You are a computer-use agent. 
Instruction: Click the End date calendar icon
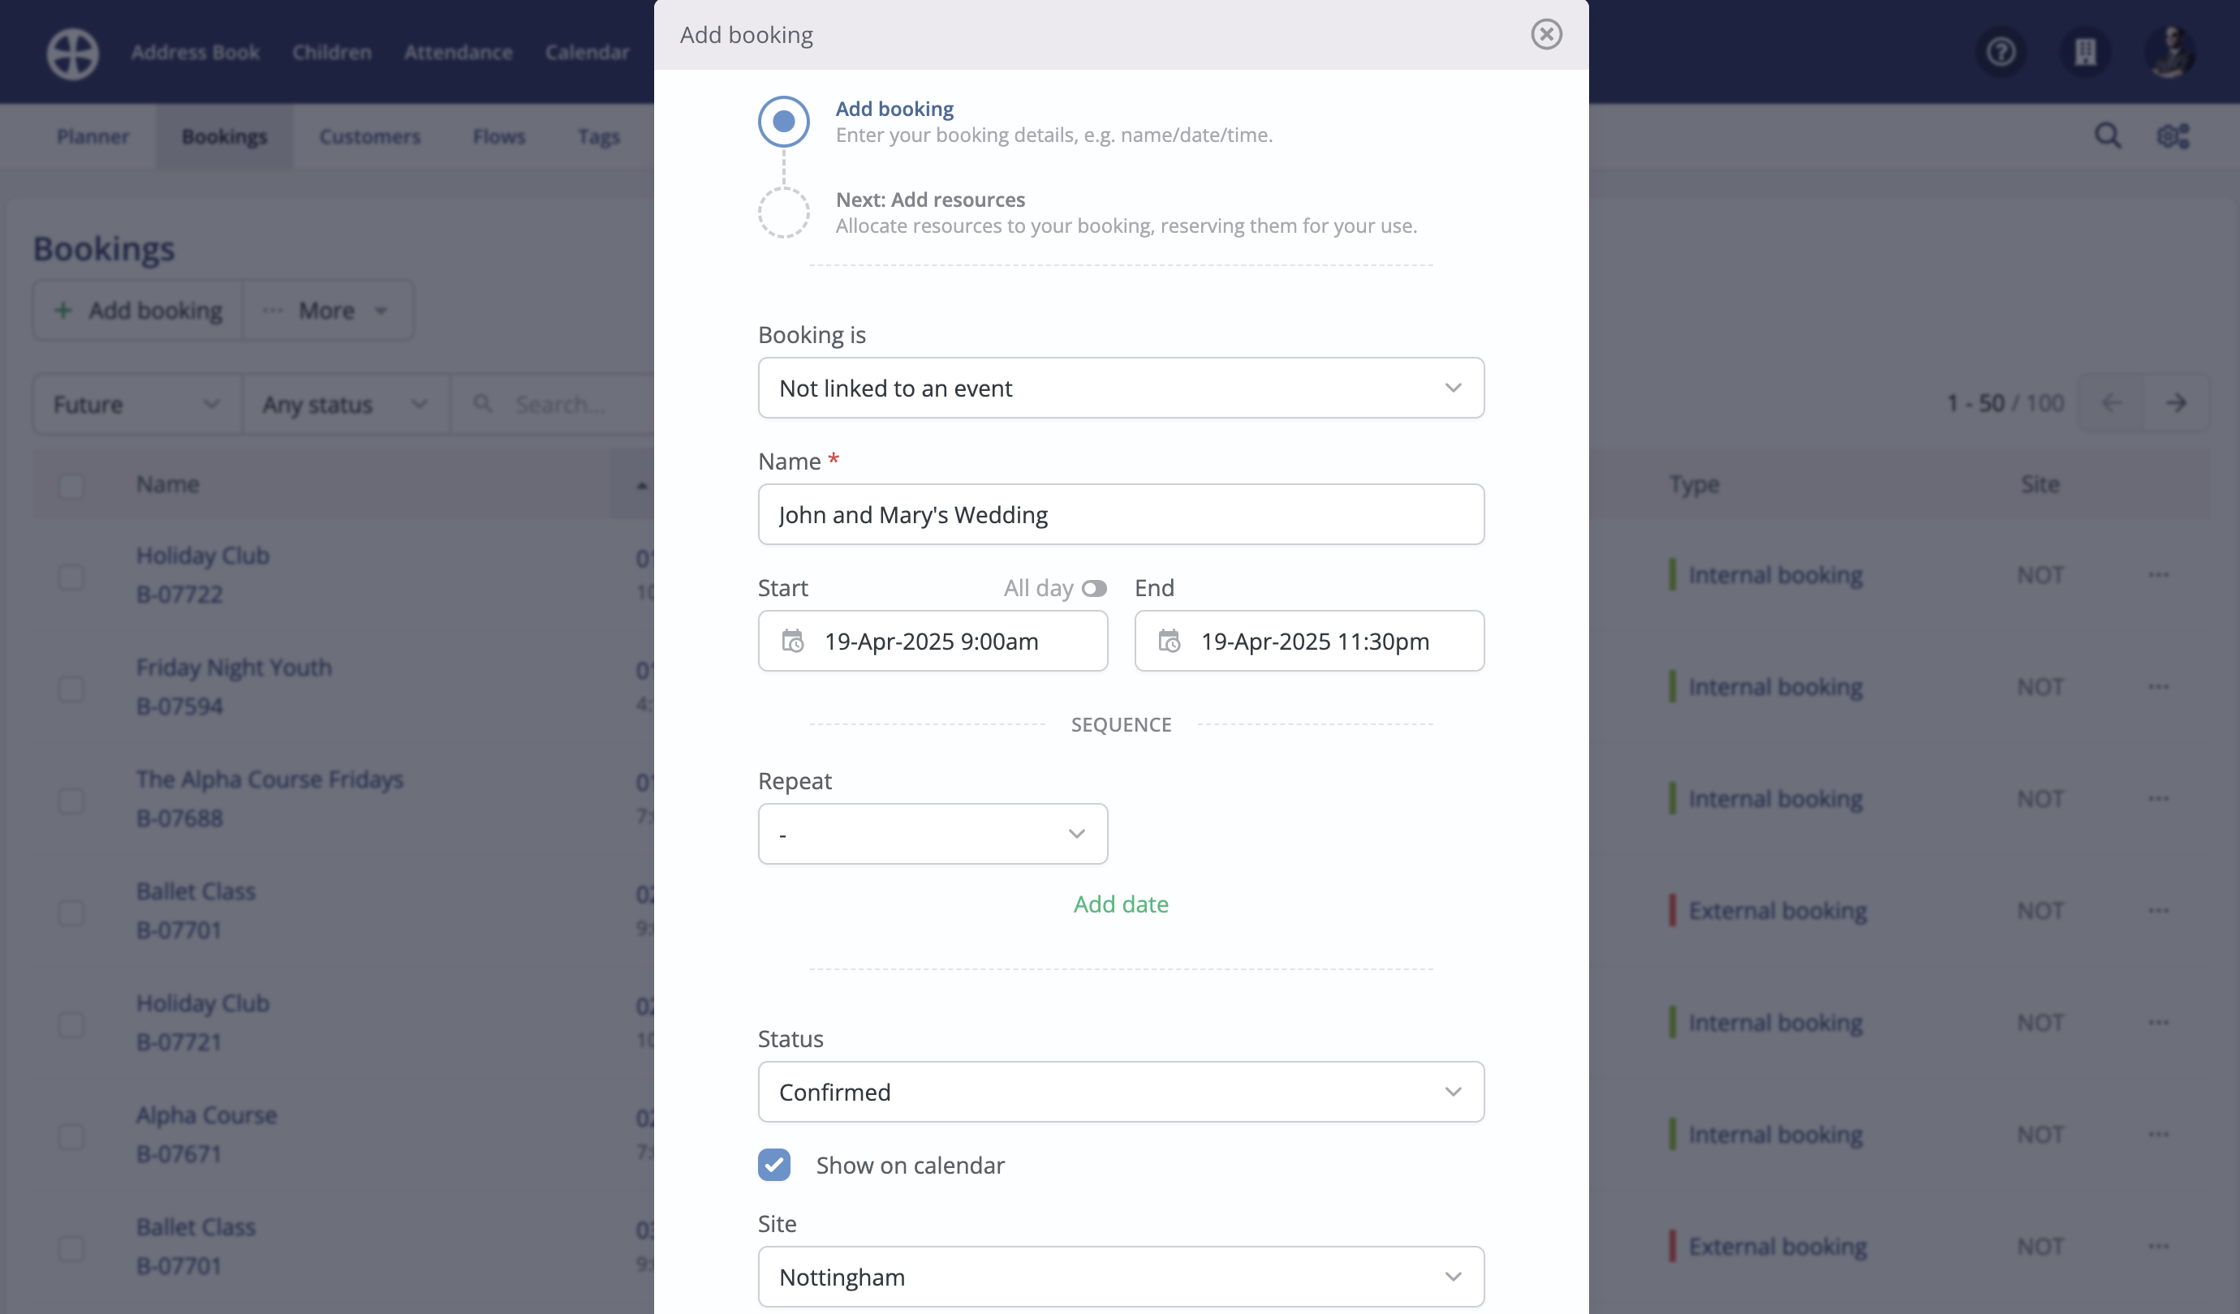[1169, 641]
